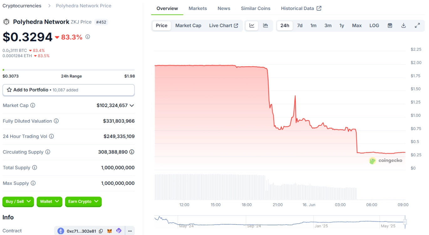
Task: Click the Polyhedra Network Price breadcrumb
Action: point(84,6)
